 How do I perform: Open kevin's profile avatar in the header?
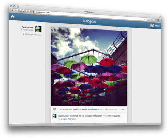[152, 25]
